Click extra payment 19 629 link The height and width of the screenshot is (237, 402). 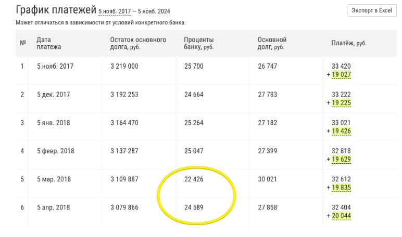pos(341,159)
